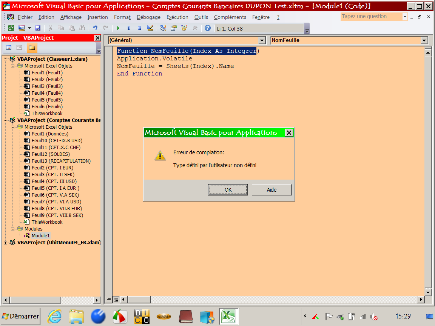
Task: Click the View Microsoft Excel toolbar icon
Action: [11, 28]
